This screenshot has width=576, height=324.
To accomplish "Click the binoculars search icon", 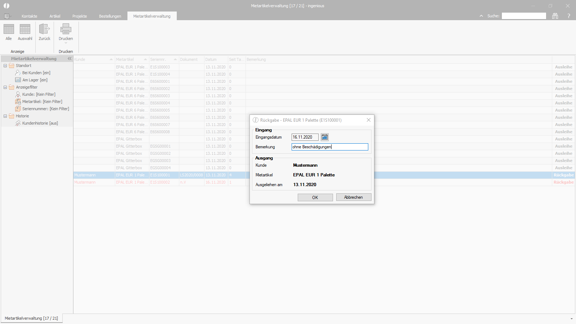I will point(555,16).
